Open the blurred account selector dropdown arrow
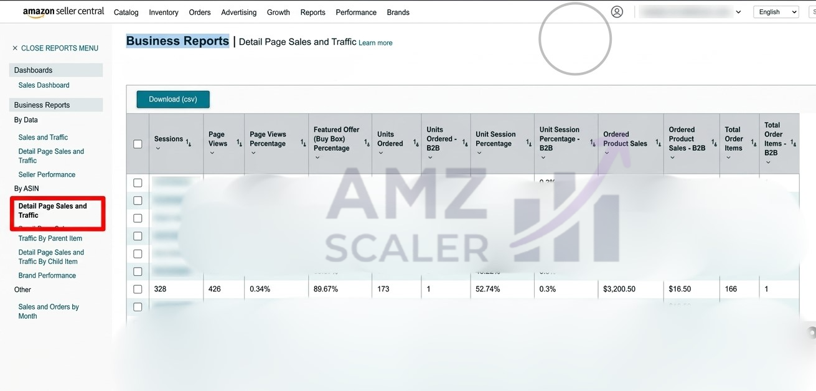The height and width of the screenshot is (391, 816). (738, 12)
